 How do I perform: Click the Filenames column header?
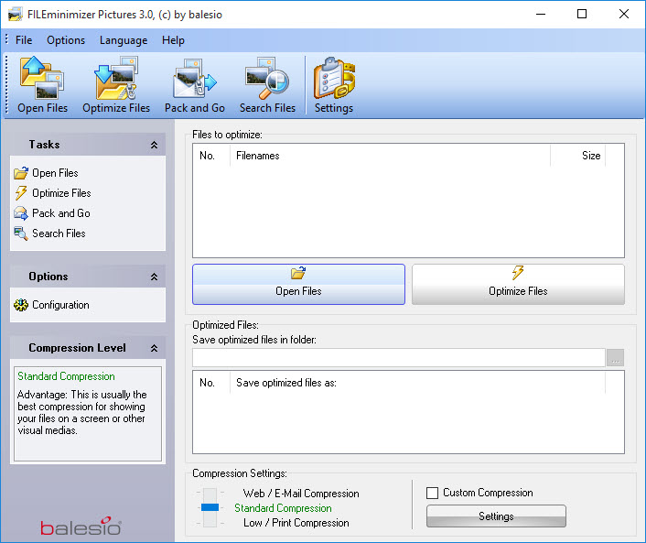pyautogui.click(x=390, y=156)
